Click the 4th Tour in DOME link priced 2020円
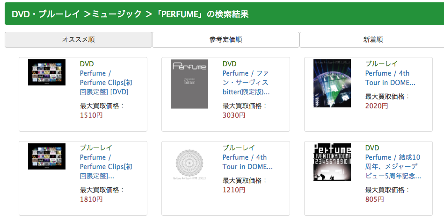The width and height of the screenshot is (444, 219). 390,78
